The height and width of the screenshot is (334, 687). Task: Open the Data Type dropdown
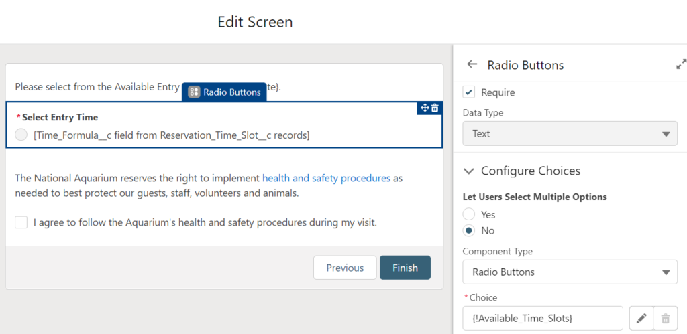tap(570, 133)
